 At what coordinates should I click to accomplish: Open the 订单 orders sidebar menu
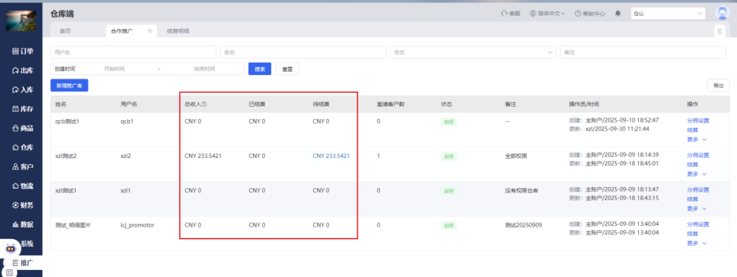23,51
